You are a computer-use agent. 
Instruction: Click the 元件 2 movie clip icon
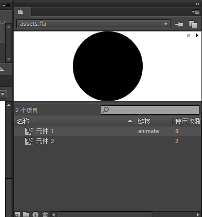point(29,142)
